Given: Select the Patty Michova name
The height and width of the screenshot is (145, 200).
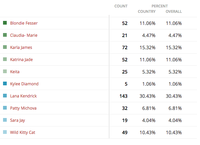Looking at the screenshot, I should 23,108.
